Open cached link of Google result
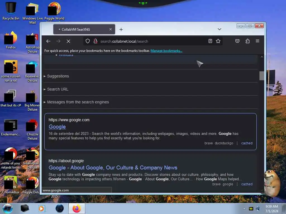The image size is (286, 214). pyautogui.click(x=247, y=143)
